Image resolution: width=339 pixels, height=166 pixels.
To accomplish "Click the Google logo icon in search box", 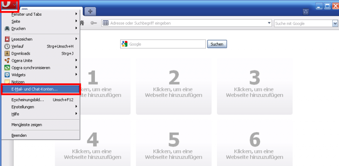I will click(x=125, y=44).
